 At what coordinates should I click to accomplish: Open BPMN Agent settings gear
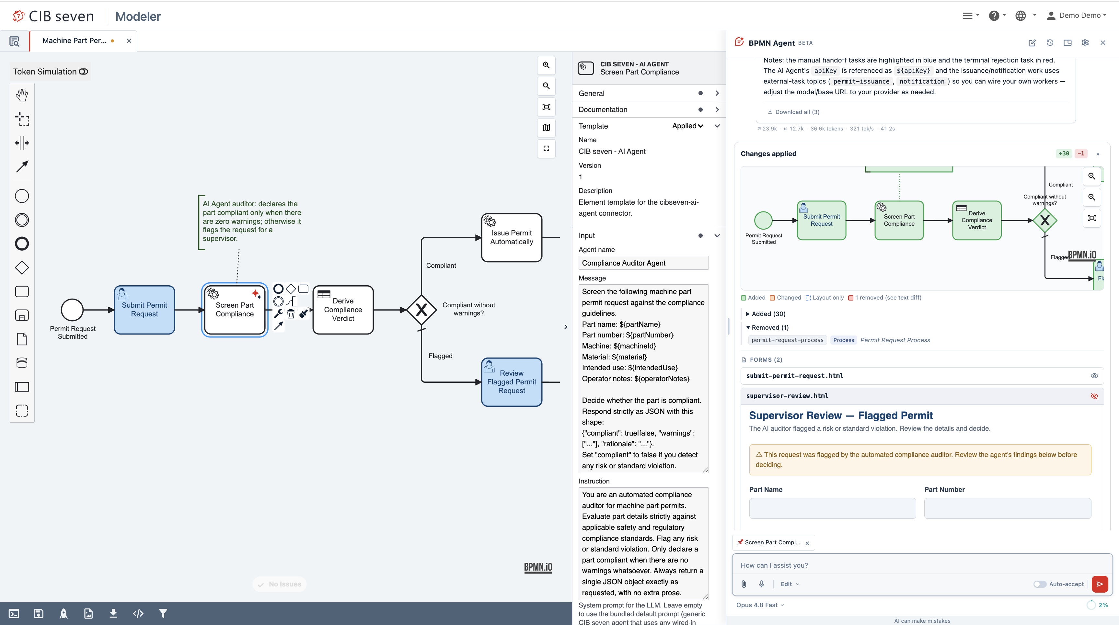click(1085, 42)
